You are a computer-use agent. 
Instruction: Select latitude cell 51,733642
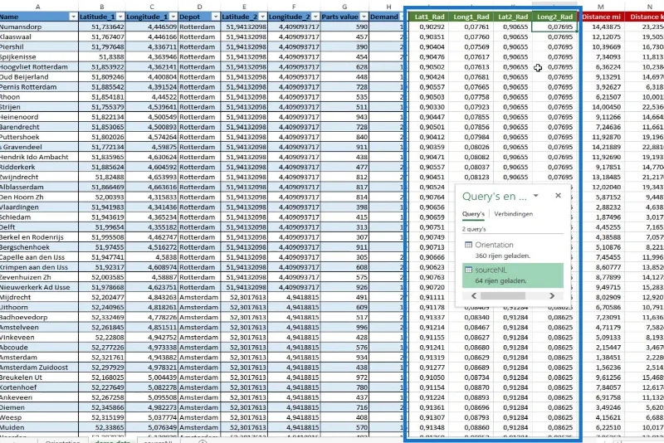(x=102, y=27)
